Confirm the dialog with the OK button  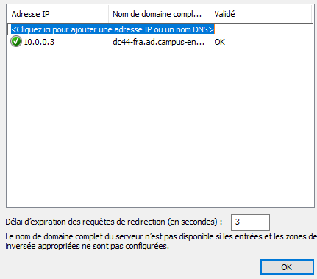coord(287,267)
